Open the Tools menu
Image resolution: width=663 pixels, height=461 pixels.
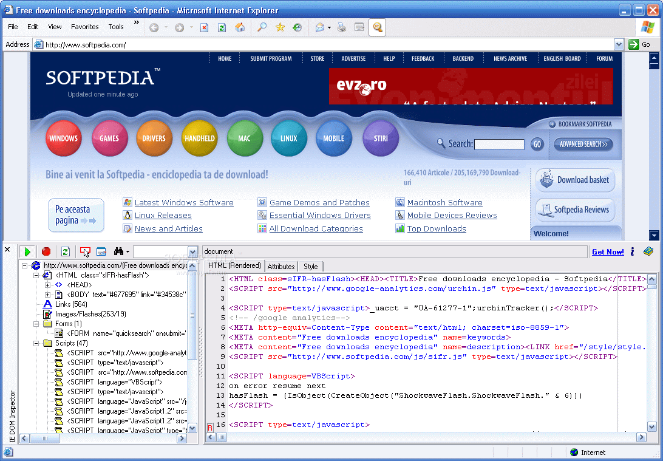pyautogui.click(x=116, y=27)
